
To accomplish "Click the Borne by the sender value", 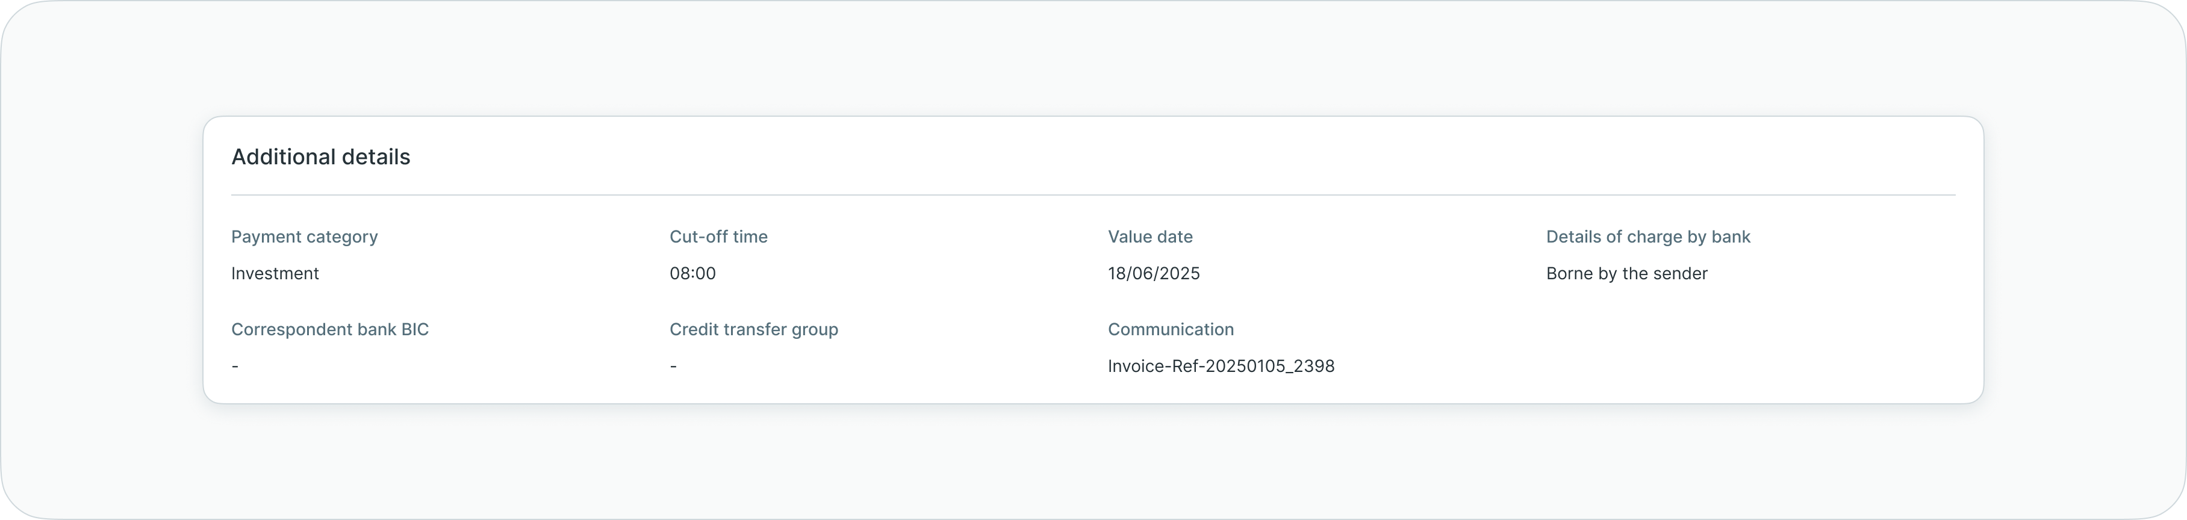I will tap(1626, 273).
